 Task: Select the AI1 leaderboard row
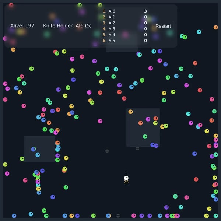pyautogui.click(x=125, y=17)
